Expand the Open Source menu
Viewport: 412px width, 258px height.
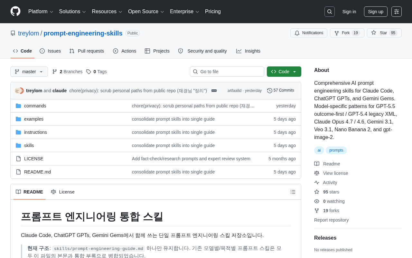(146, 12)
